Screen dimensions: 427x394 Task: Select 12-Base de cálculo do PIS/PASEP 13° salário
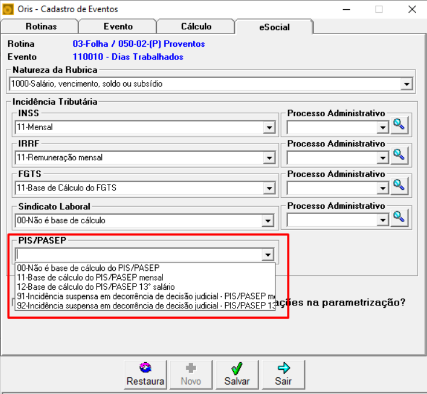145,287
